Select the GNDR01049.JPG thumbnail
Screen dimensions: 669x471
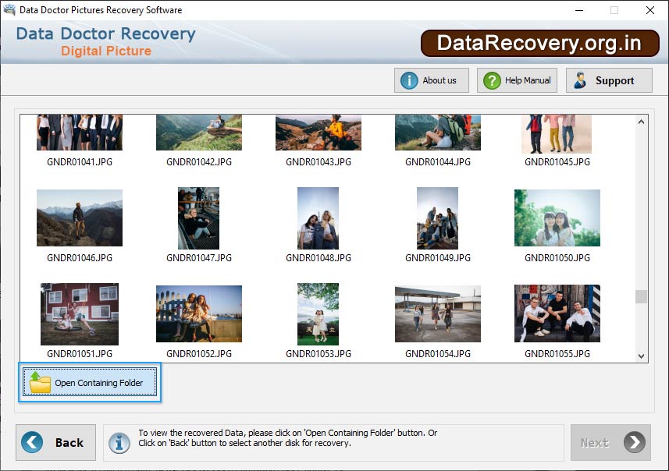click(x=437, y=218)
